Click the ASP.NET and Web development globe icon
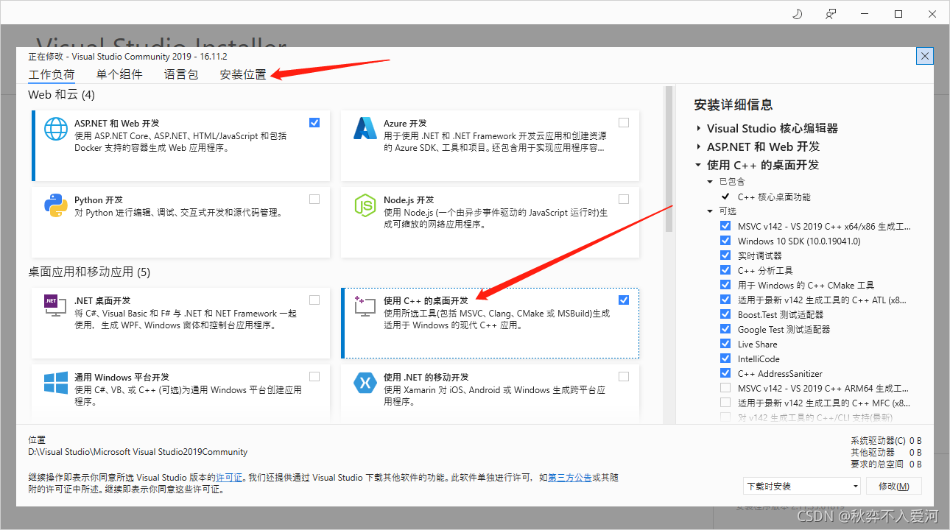 pos(56,129)
